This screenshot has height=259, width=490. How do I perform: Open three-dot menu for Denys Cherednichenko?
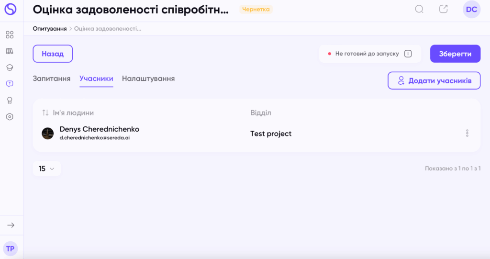pos(467,133)
